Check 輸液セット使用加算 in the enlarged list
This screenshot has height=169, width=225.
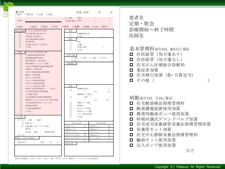131,140
